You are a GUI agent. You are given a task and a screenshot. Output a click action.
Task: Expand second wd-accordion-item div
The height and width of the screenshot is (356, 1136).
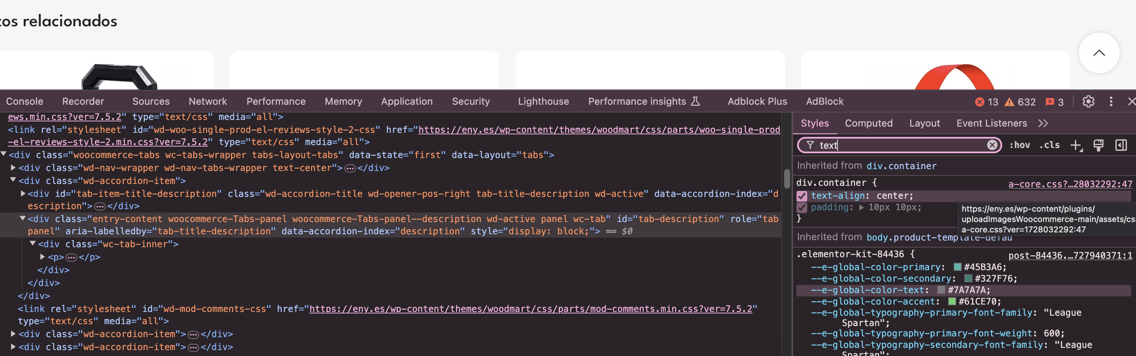click(x=13, y=333)
